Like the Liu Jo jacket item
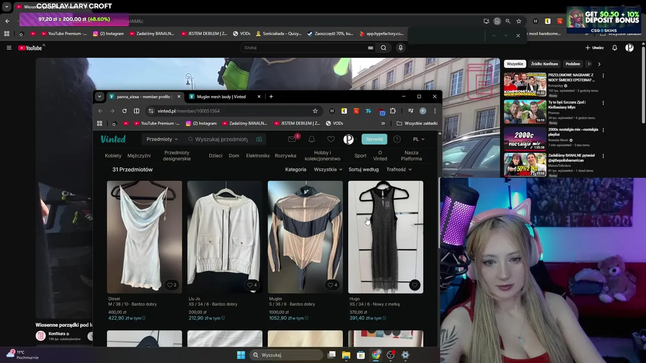This screenshot has height=363, width=646. 252,285
